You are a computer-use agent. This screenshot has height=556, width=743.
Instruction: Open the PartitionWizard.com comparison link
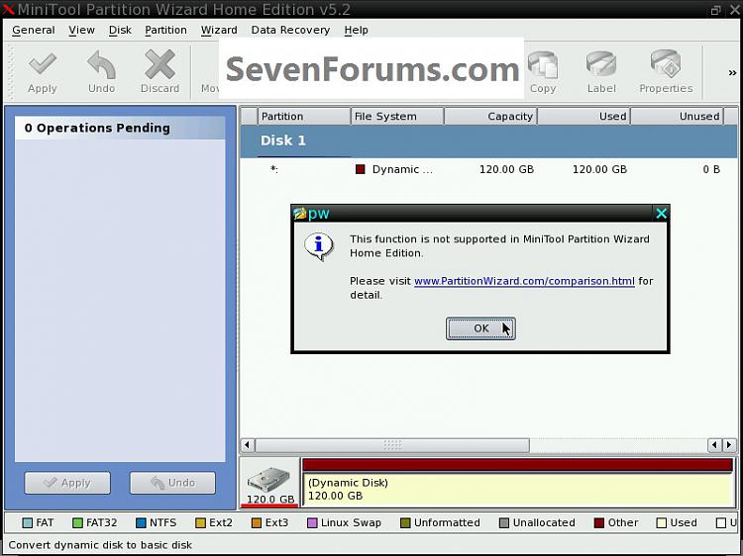pos(524,281)
